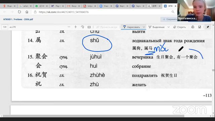Click the pinyin 'jùhuì' in row 15

[x=96, y=57]
